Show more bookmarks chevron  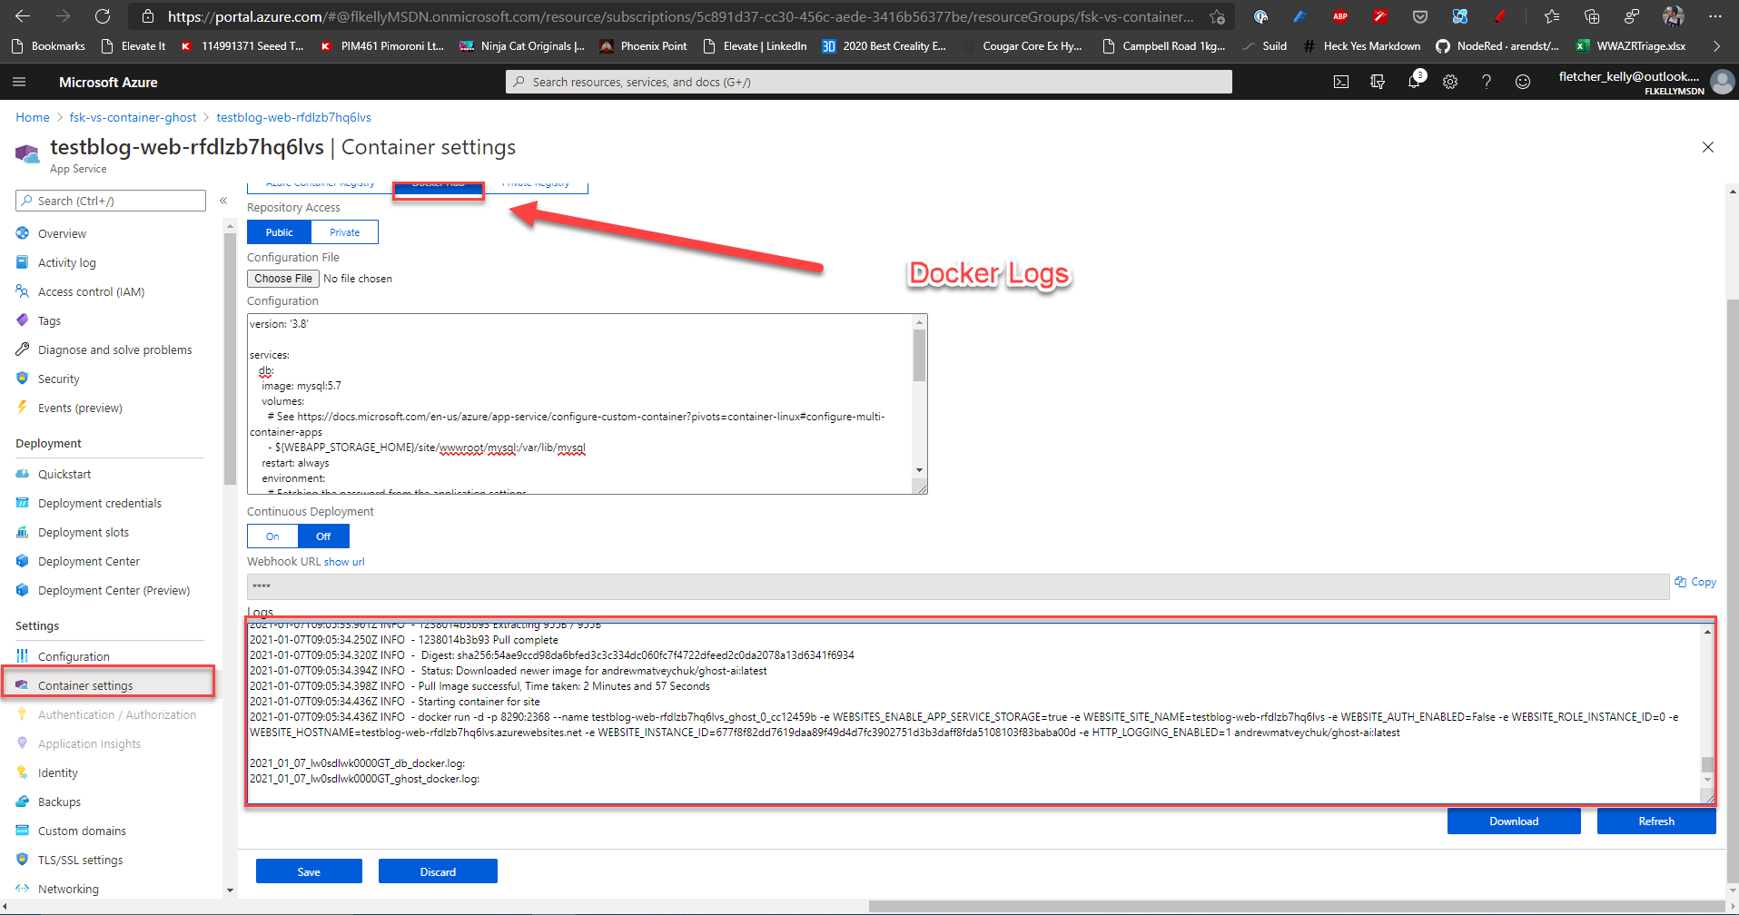(1716, 45)
